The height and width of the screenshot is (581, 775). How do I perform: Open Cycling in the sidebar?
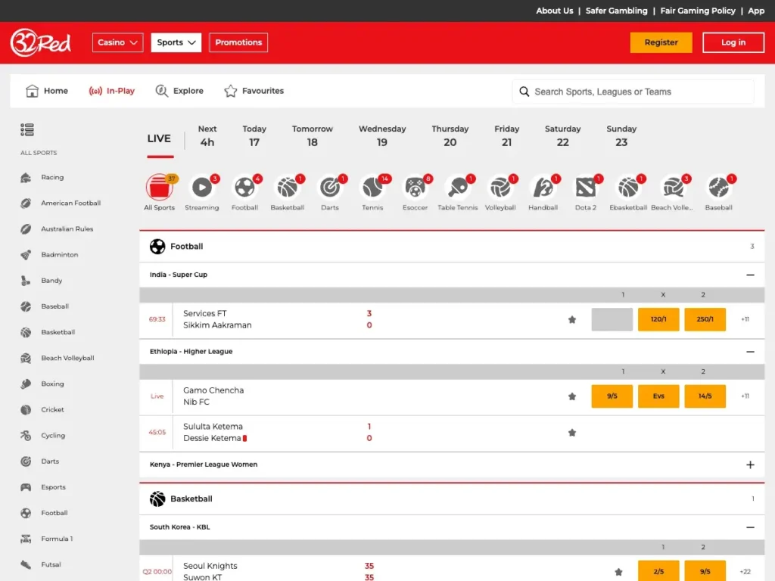53,436
